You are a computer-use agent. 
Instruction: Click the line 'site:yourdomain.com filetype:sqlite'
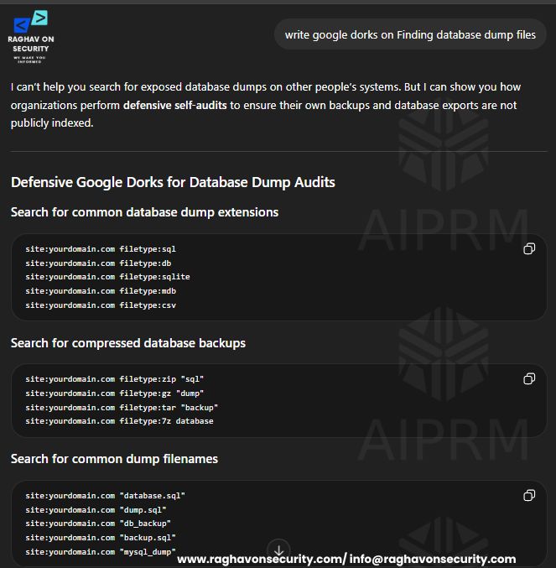107,277
